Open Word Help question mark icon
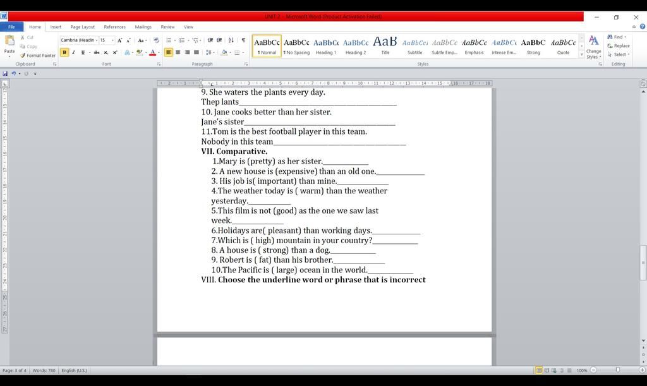 point(643,27)
